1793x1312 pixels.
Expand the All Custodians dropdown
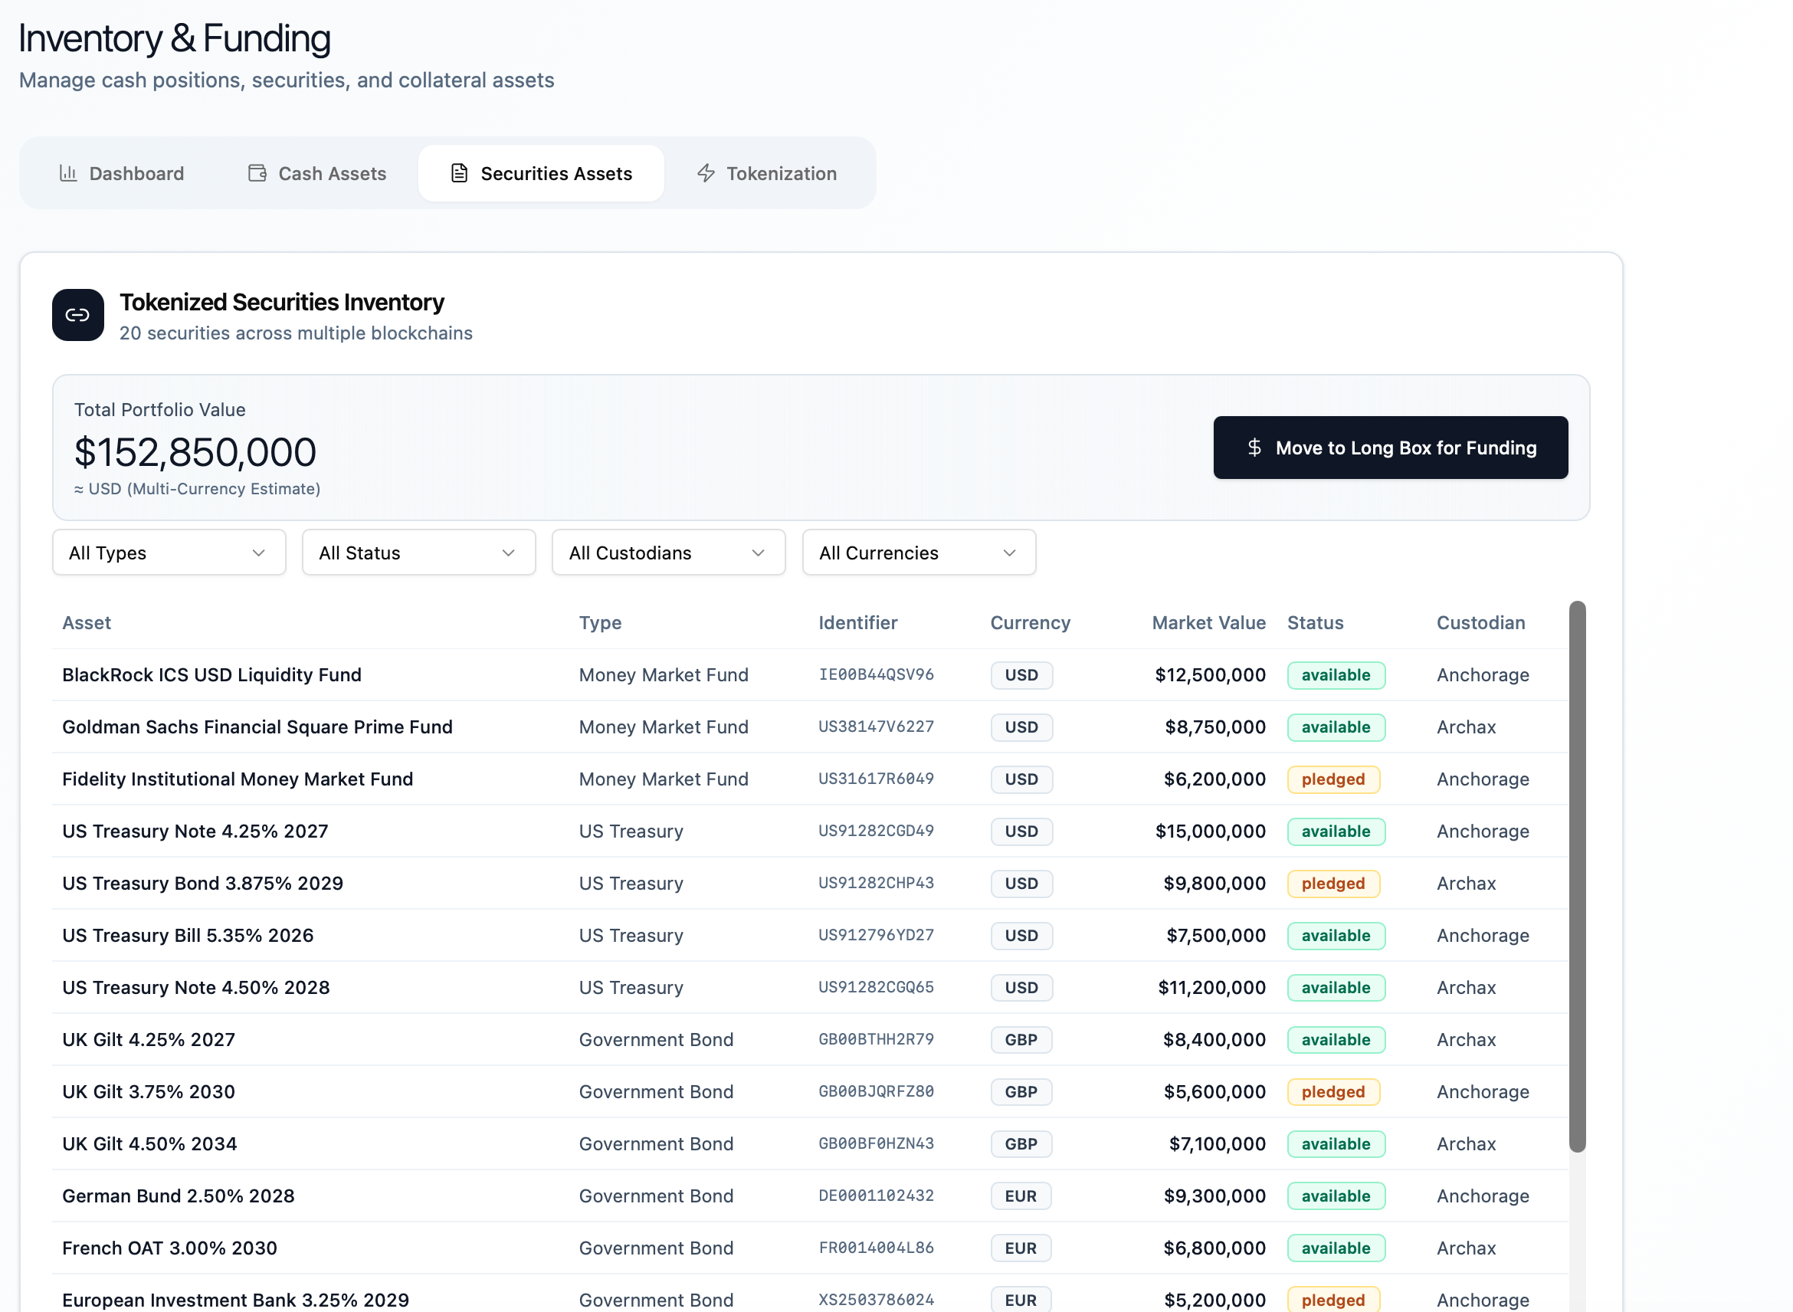669,553
